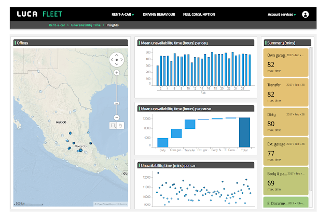The height and width of the screenshot is (214, 332).
Task: Follow the Unavailability Time breadcrumb link
Action: tap(86, 25)
